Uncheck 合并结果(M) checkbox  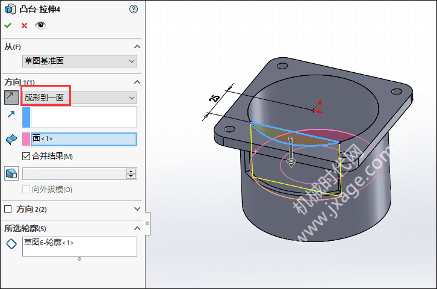tap(26, 156)
